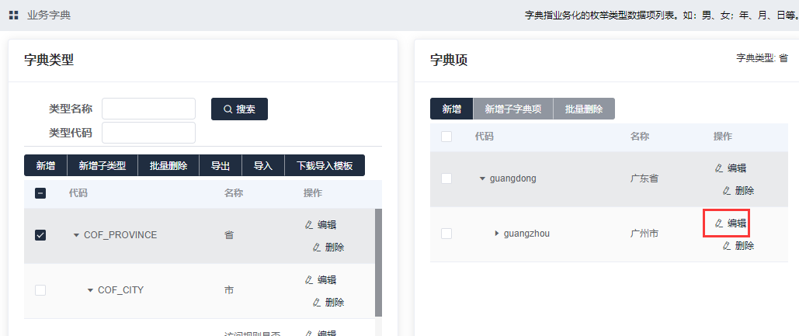Click edit icon for guangdong row
Screen dimensions: 799x336
719,168
